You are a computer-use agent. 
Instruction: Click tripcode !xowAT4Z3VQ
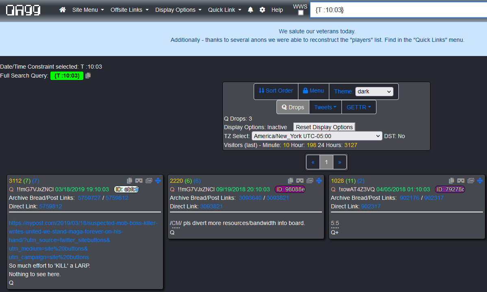tap(357, 189)
